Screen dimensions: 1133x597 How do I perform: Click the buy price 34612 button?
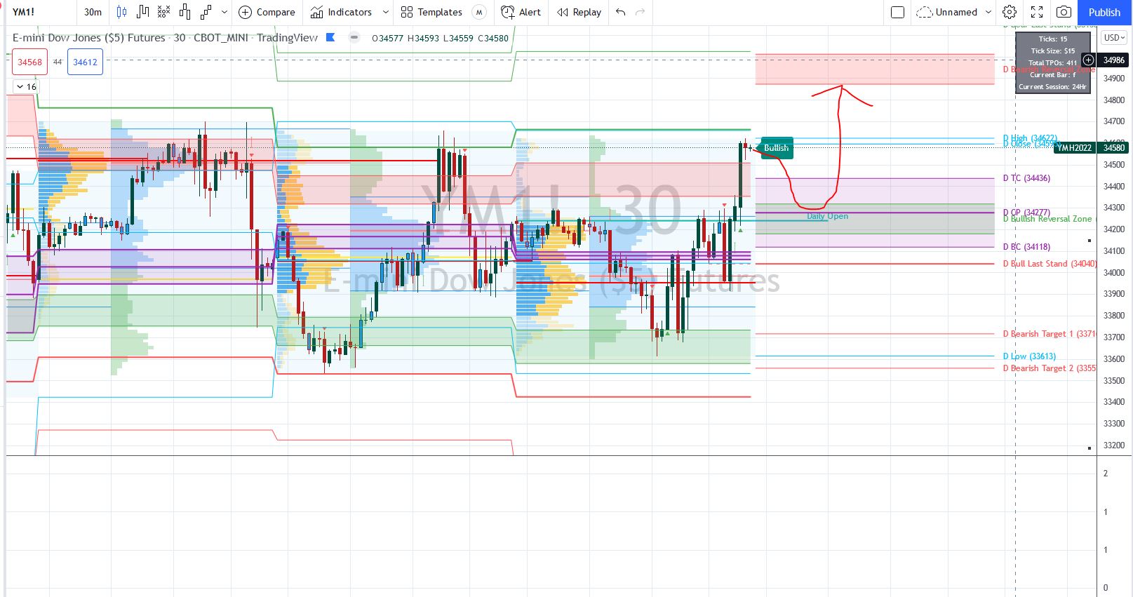point(85,62)
